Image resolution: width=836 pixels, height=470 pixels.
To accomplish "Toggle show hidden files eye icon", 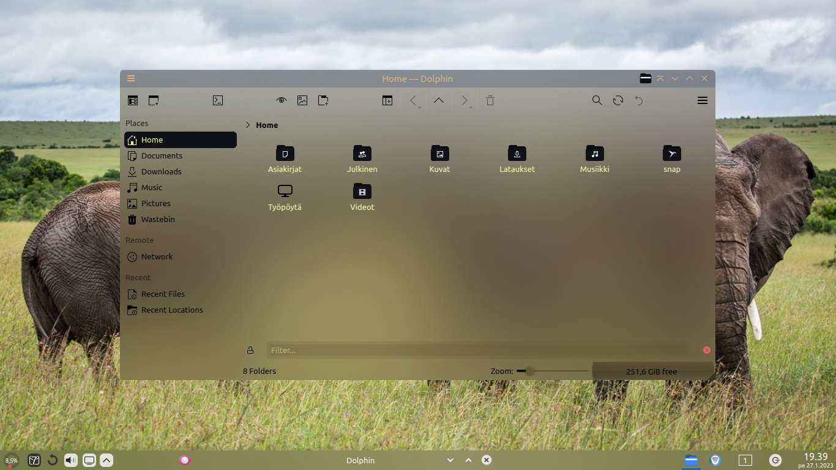I will click(282, 100).
